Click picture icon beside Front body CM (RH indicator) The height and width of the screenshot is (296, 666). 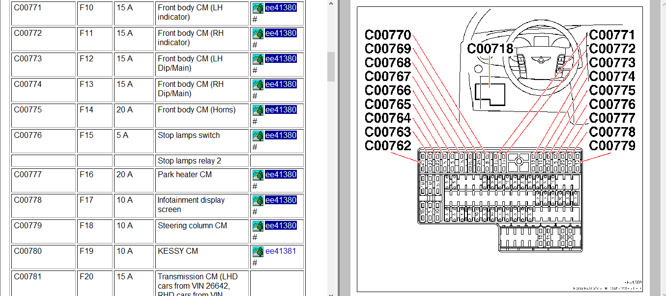pos(258,33)
